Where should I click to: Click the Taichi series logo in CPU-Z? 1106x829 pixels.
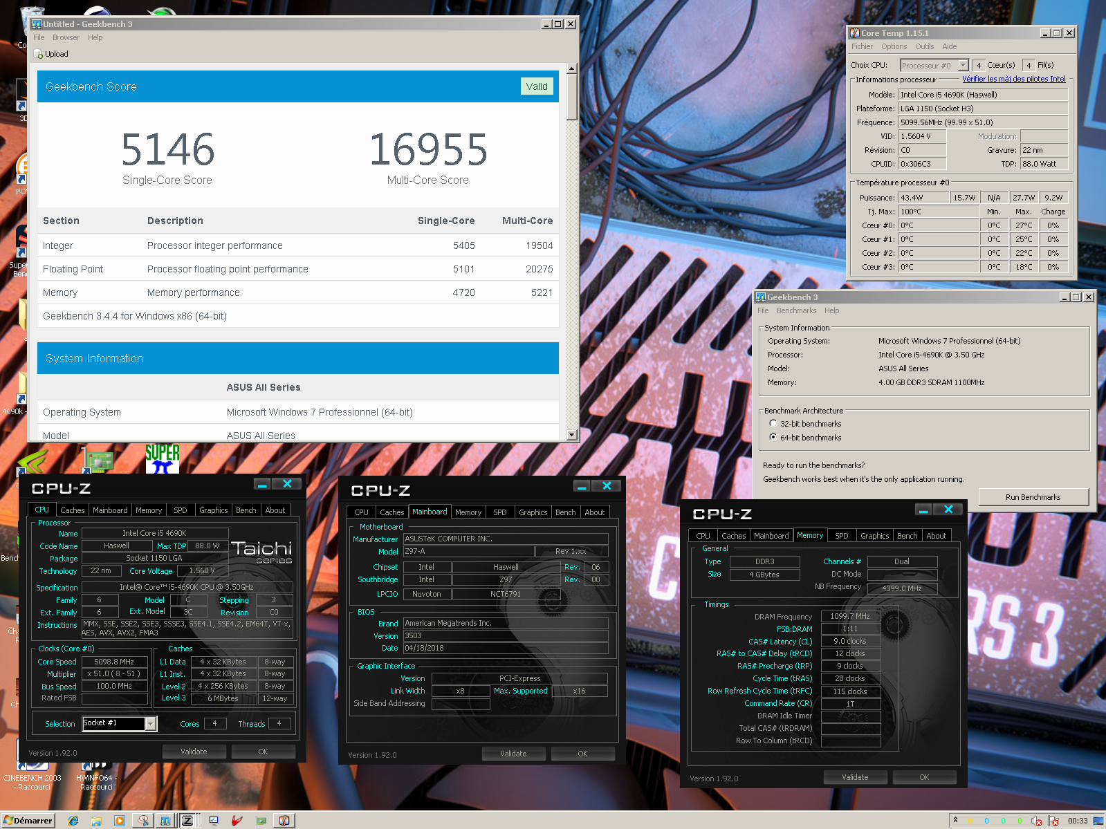(261, 552)
